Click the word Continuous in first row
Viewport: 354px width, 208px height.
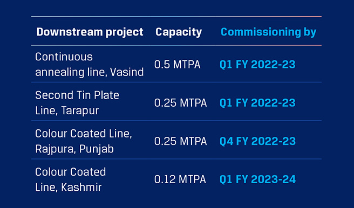click(64, 57)
